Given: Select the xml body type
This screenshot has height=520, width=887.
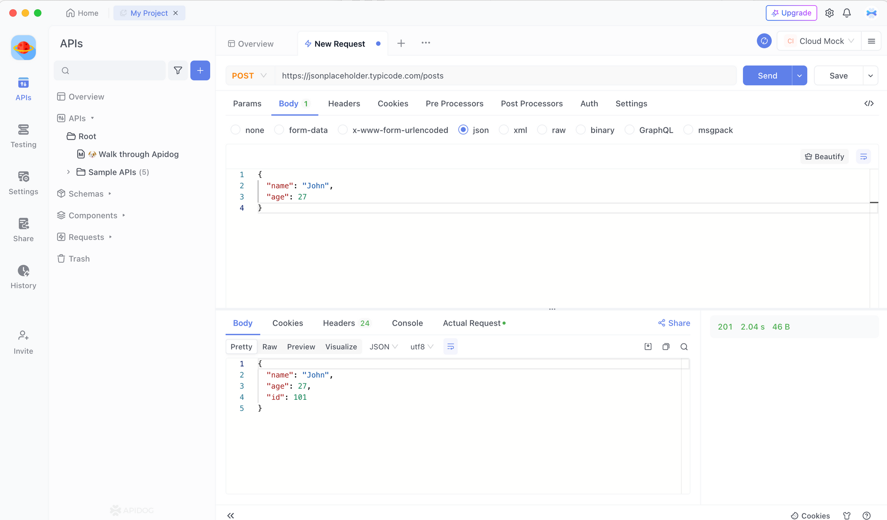Looking at the screenshot, I should coord(513,130).
